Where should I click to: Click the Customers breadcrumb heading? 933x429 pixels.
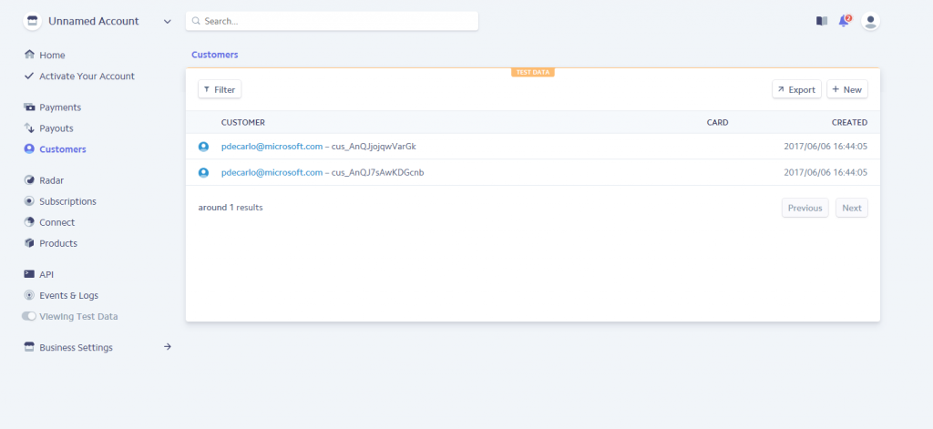coord(215,55)
